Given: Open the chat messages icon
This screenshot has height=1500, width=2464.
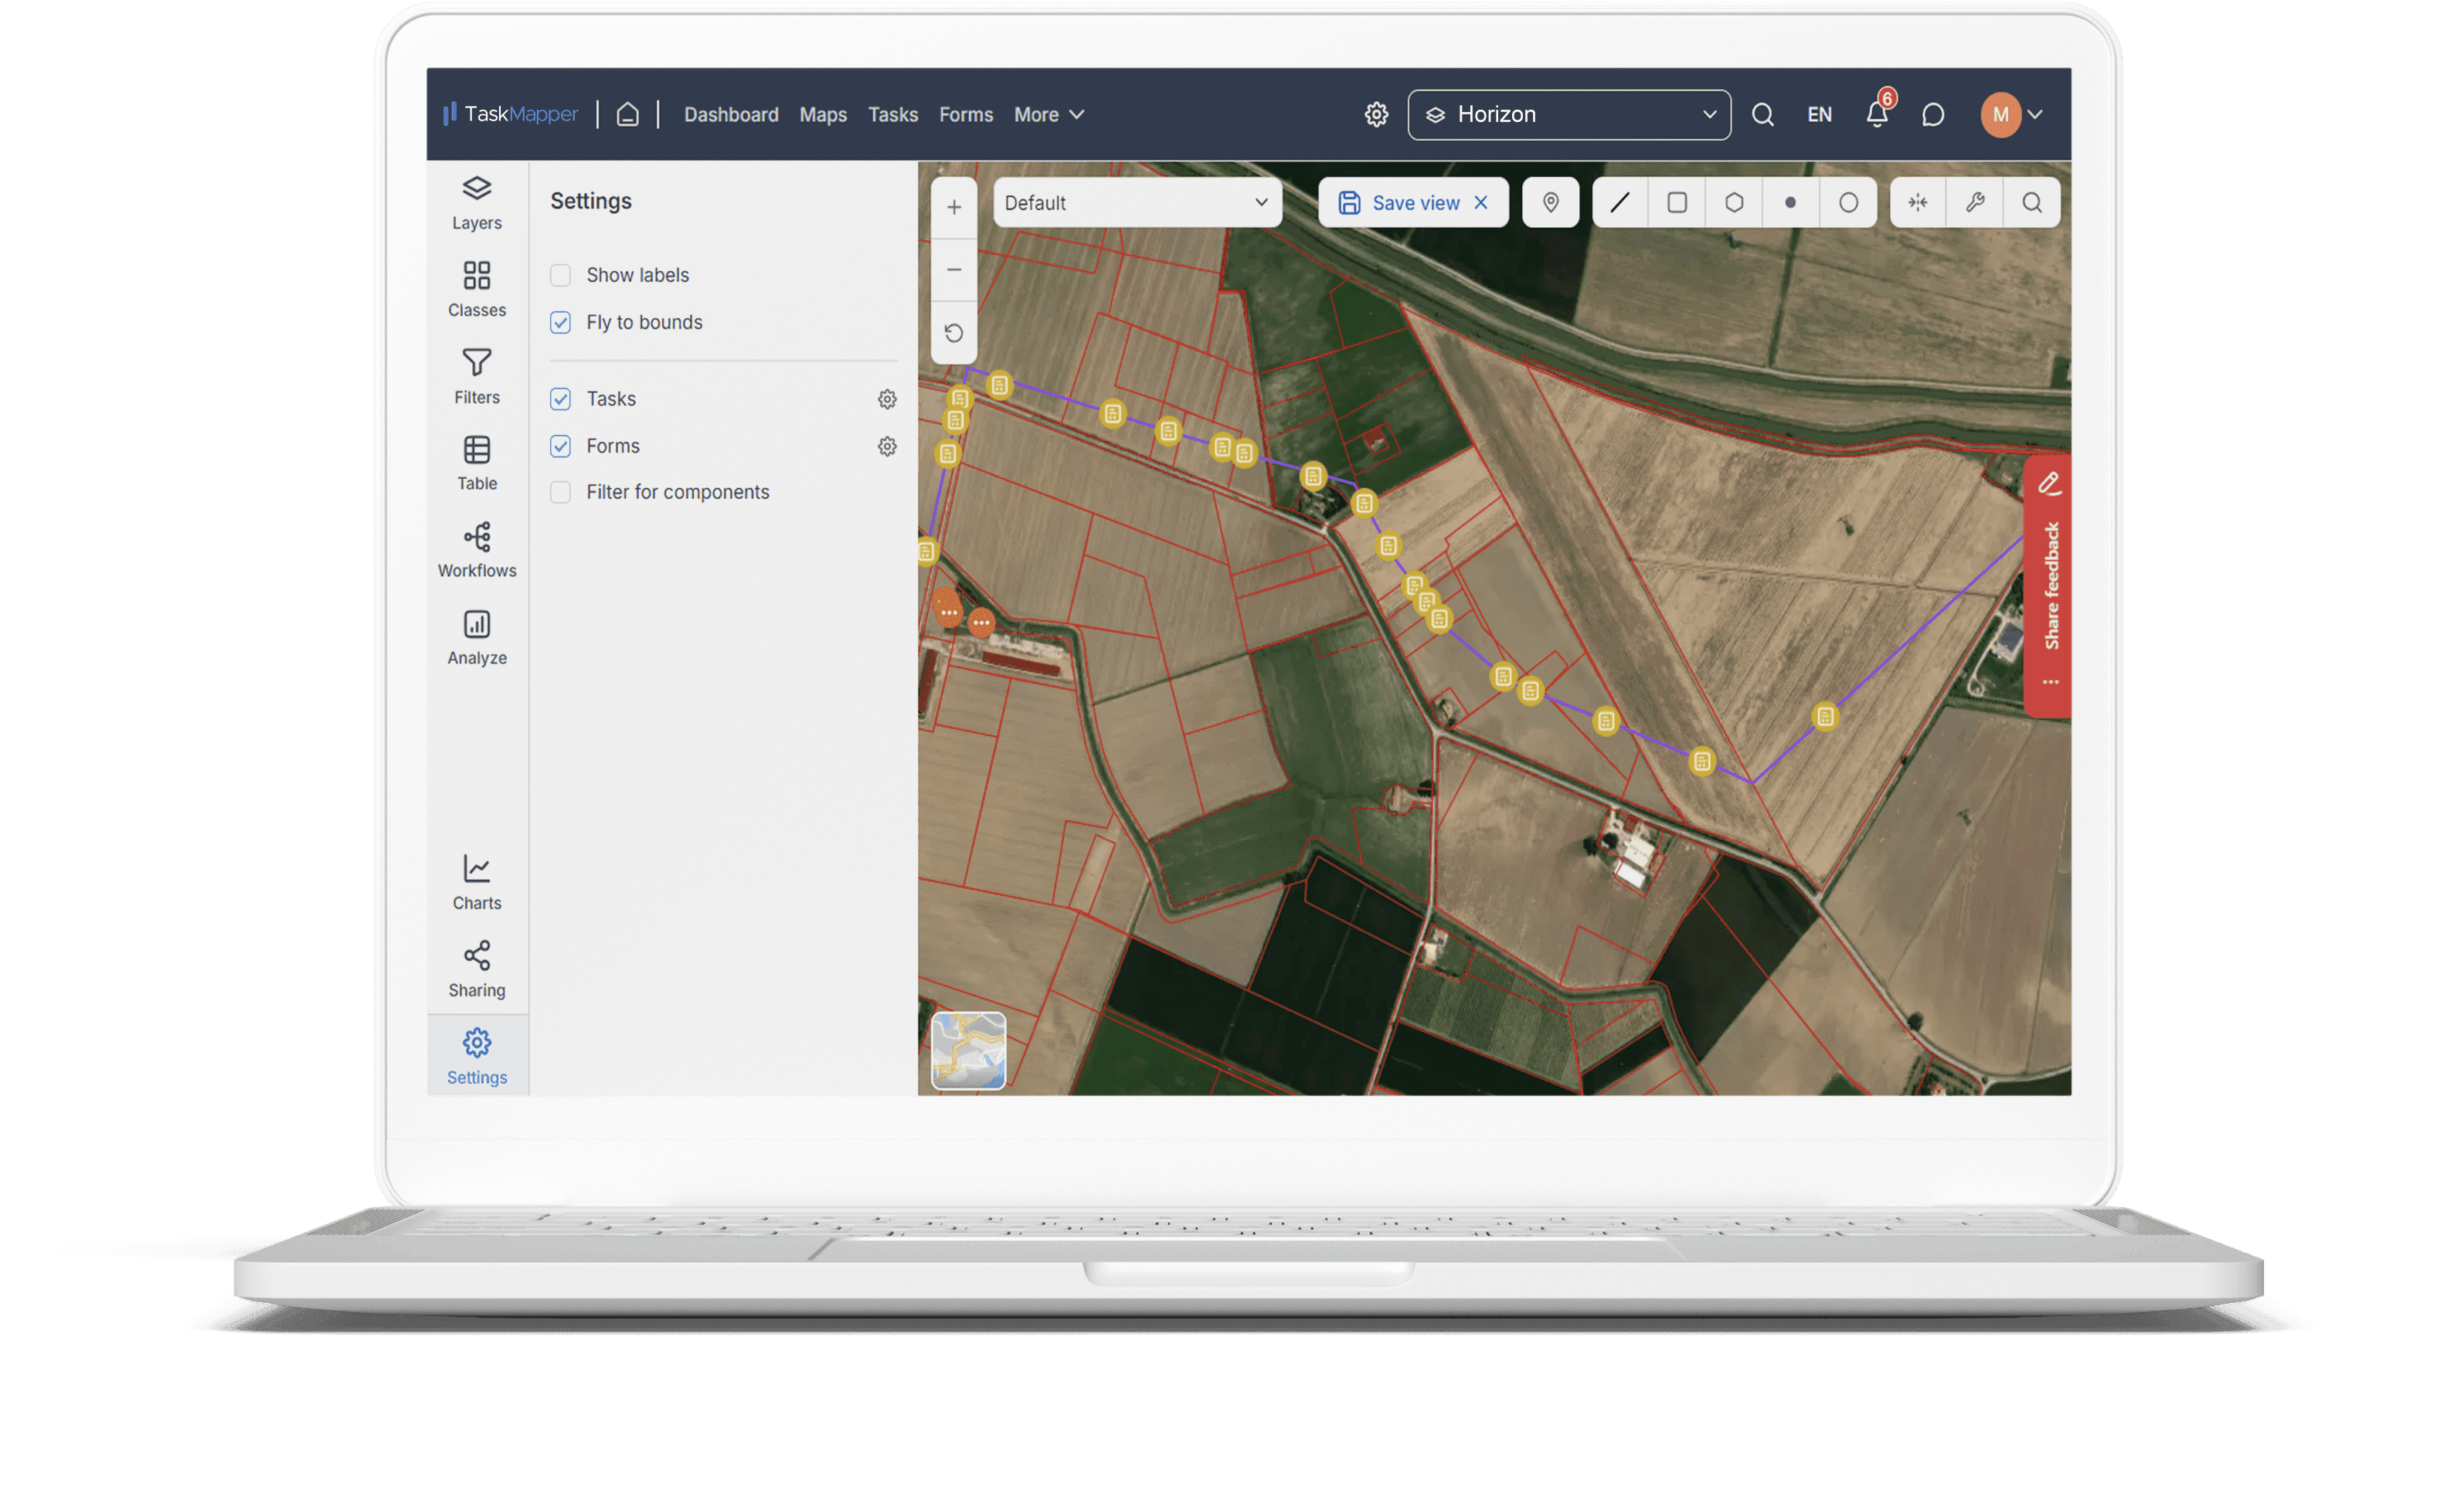Looking at the screenshot, I should coord(1933,114).
